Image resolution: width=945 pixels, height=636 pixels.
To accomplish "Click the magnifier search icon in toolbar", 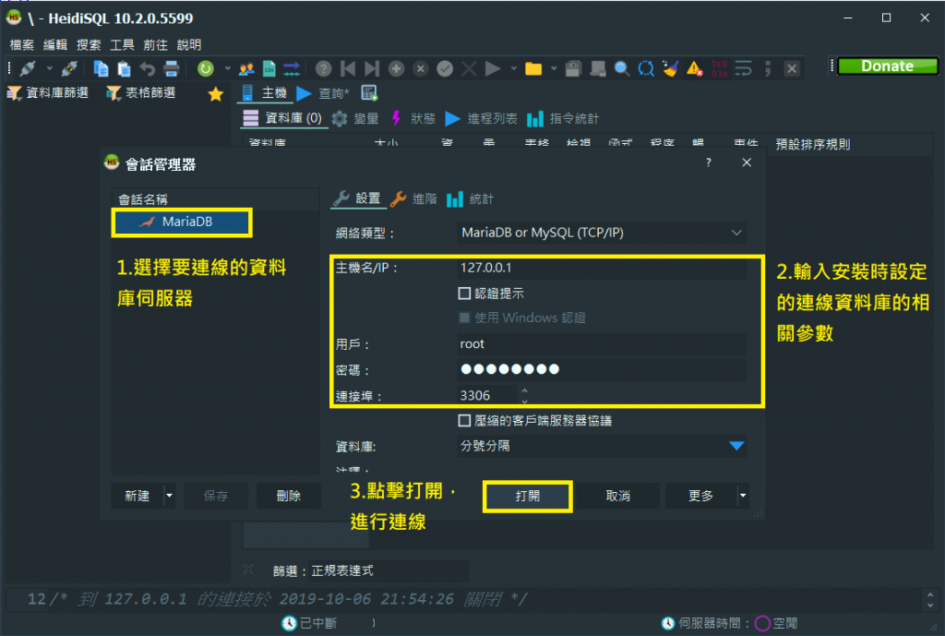I will [621, 68].
